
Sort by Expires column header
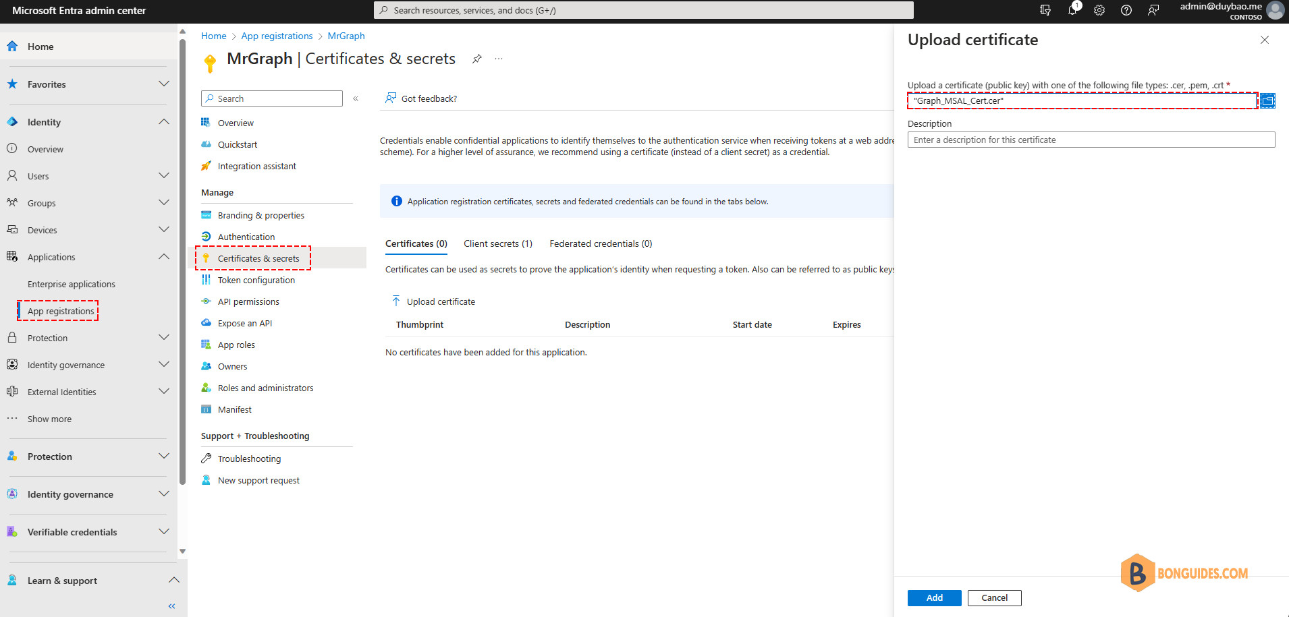846,324
